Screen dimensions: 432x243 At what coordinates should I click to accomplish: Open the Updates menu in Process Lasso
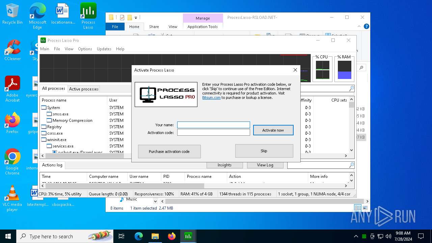[104, 49]
